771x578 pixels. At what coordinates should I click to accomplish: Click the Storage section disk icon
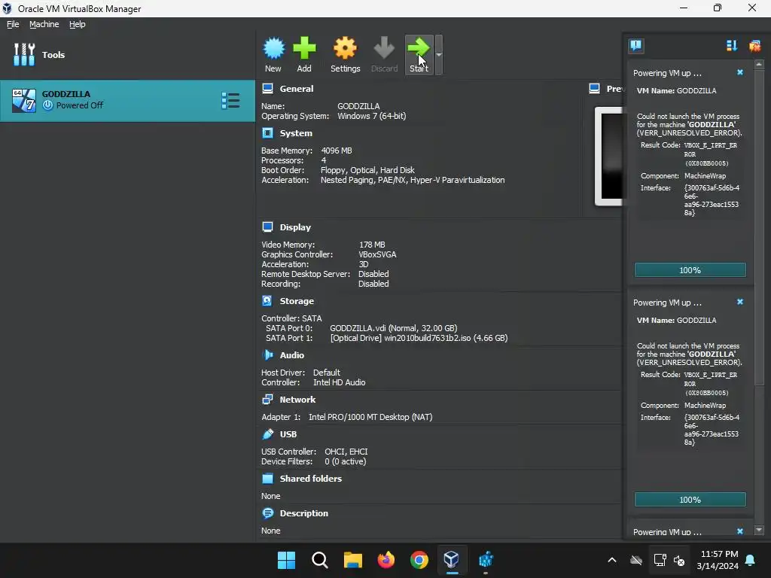click(x=267, y=301)
